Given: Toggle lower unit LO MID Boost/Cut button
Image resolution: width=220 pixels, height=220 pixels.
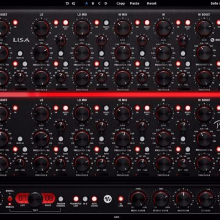Looking at the screenshot, I should [106, 108].
